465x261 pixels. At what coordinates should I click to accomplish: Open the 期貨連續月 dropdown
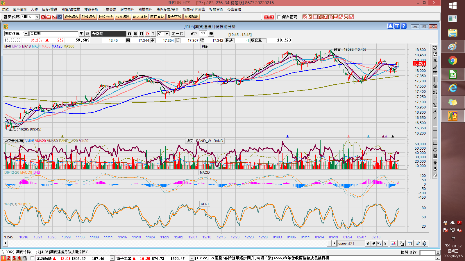(x=26, y=34)
